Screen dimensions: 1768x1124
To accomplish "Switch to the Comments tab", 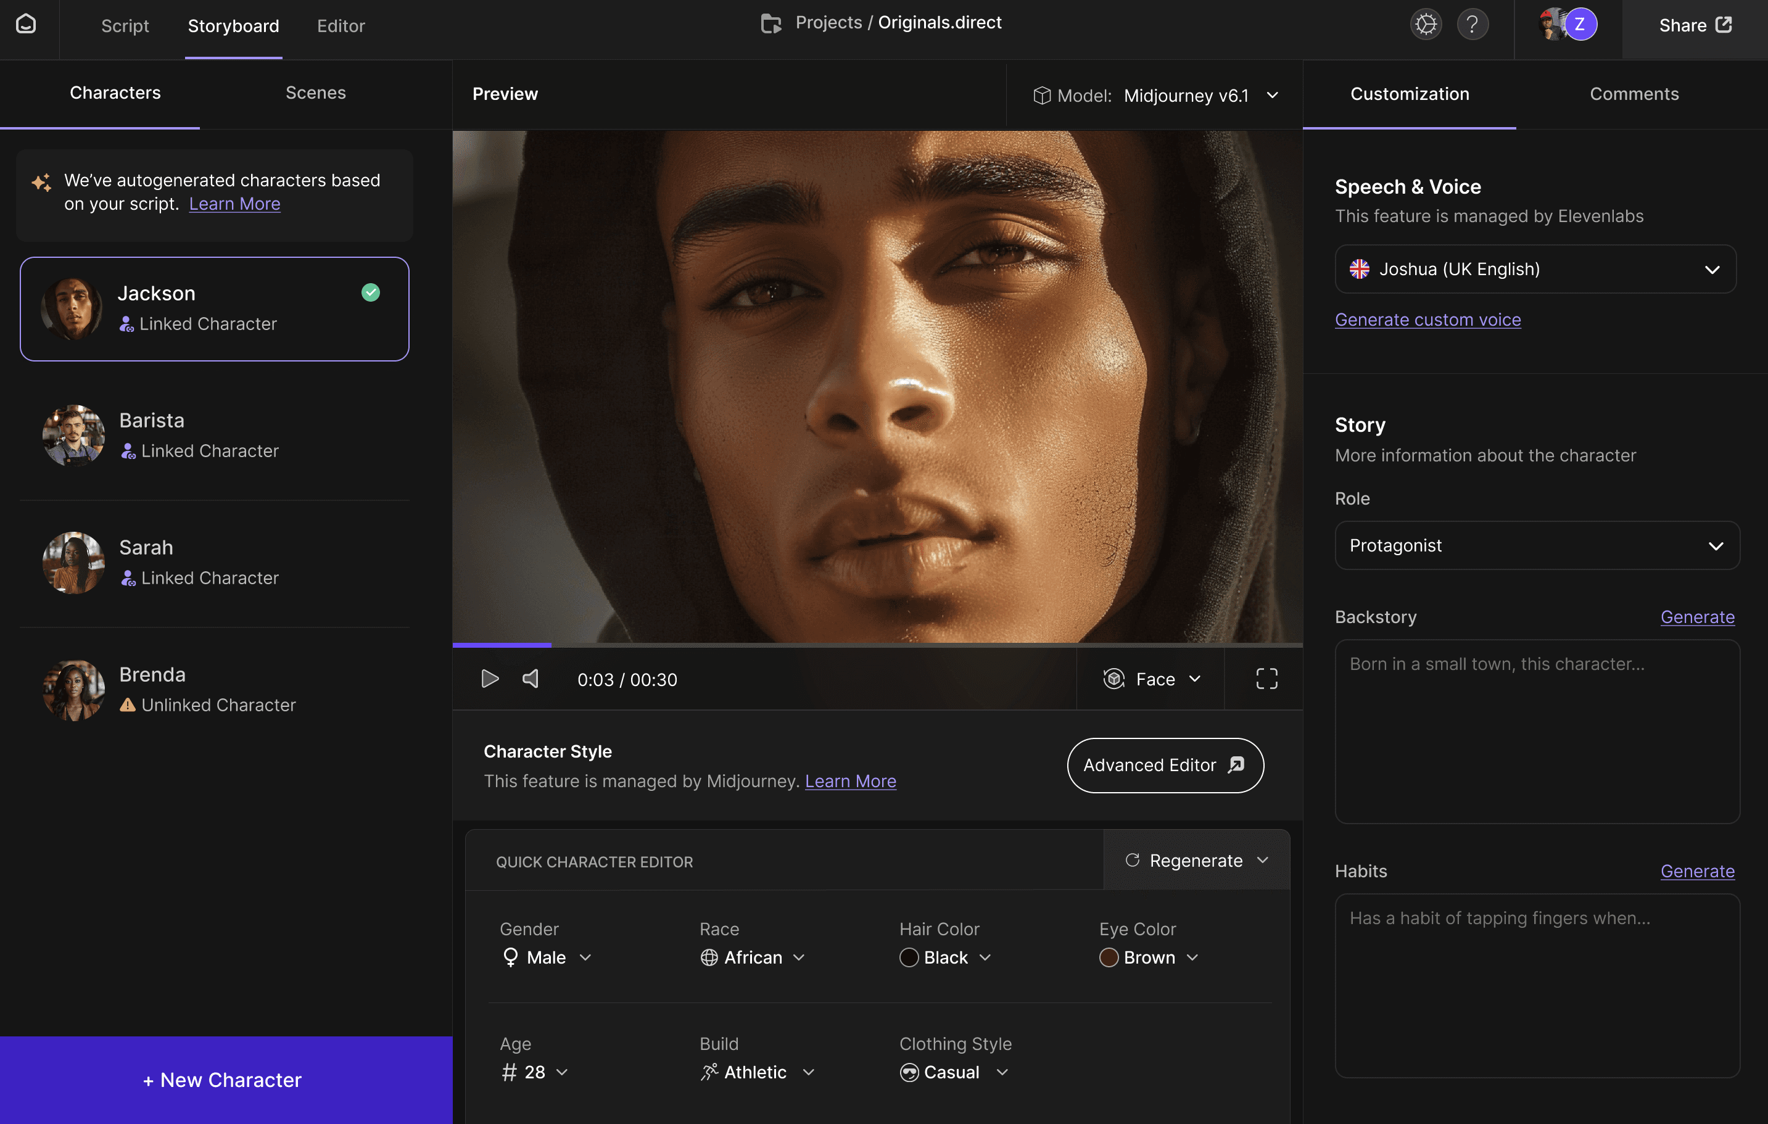I will coord(1634,94).
